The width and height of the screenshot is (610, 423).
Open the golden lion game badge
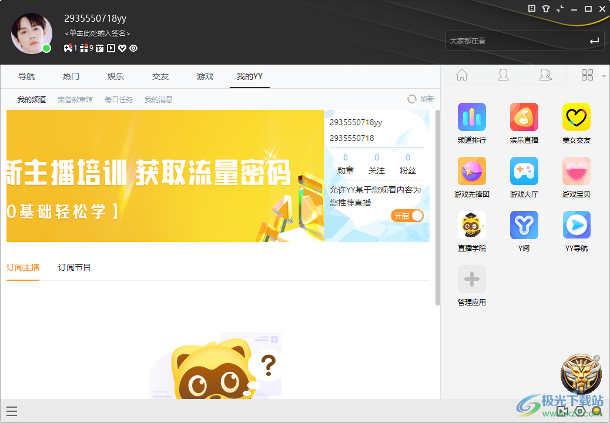[x=581, y=374]
